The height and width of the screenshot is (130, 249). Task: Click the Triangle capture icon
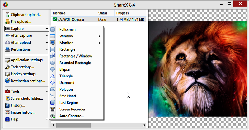[53, 76]
